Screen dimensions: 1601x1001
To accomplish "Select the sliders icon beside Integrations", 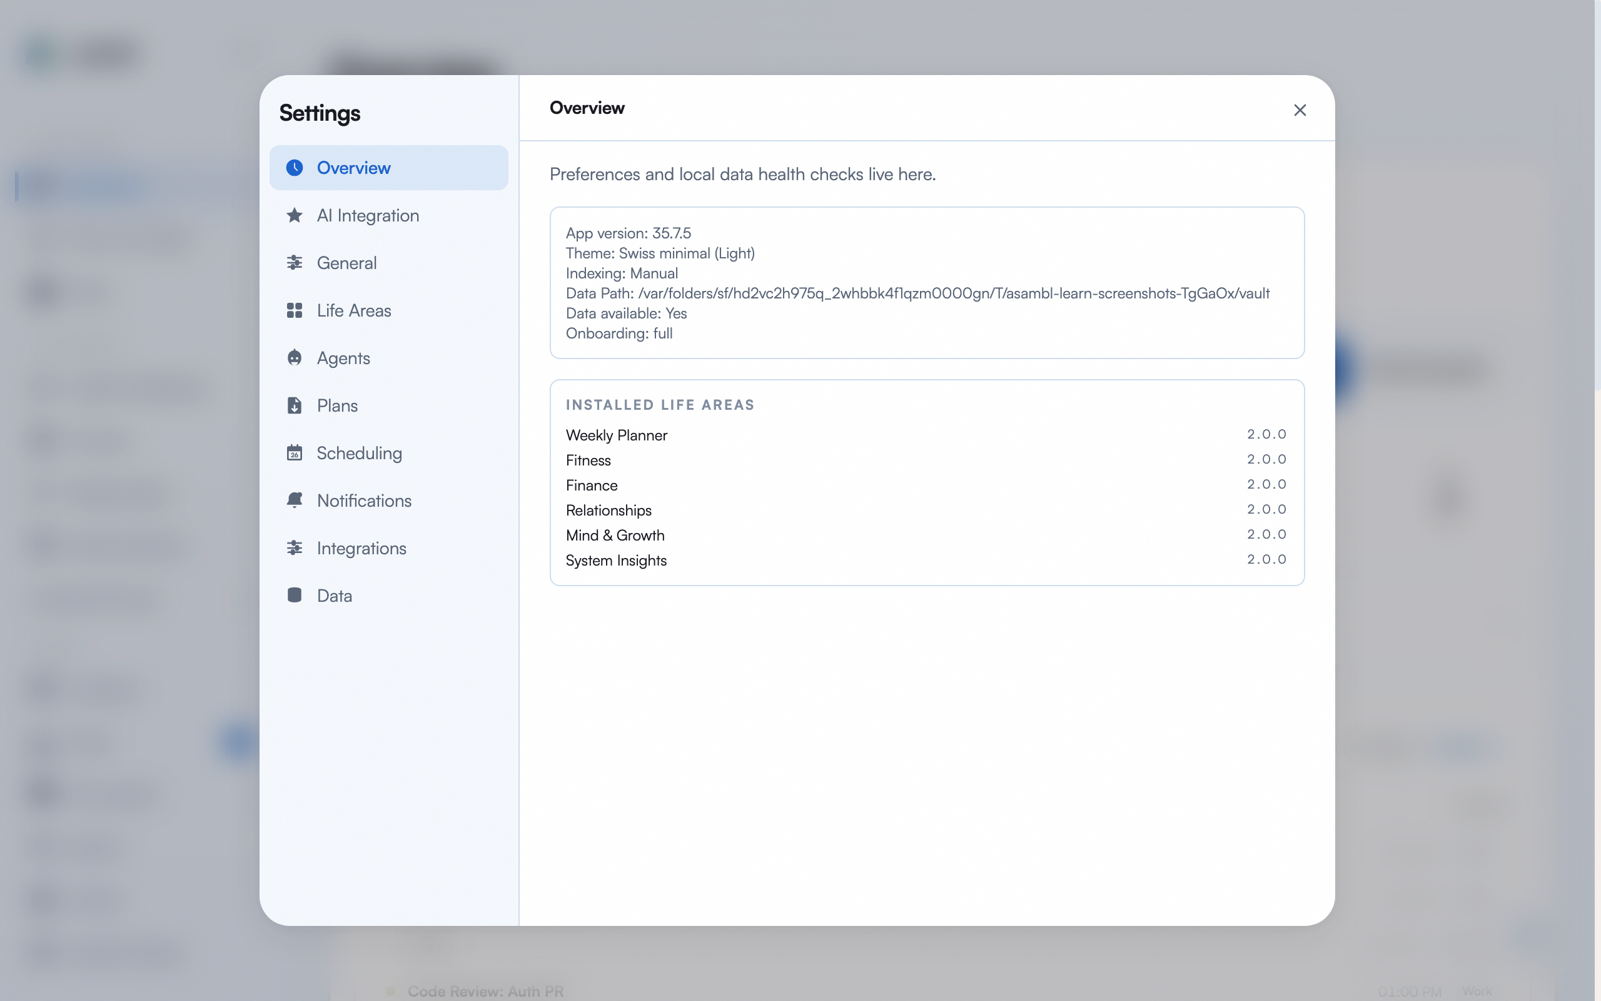I will (295, 547).
